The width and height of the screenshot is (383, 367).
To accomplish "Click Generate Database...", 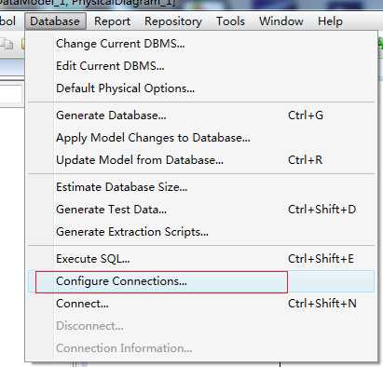I will point(201,116).
